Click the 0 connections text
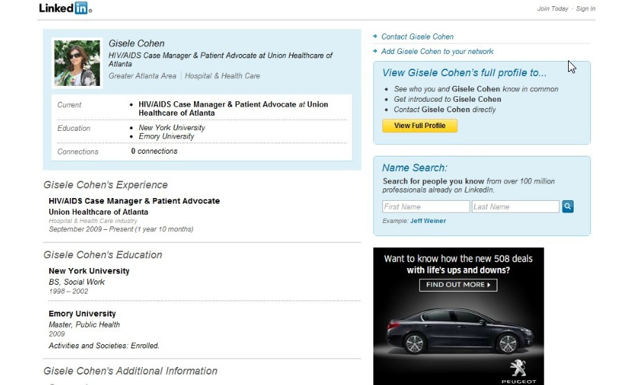The image size is (620, 385). pos(154,152)
